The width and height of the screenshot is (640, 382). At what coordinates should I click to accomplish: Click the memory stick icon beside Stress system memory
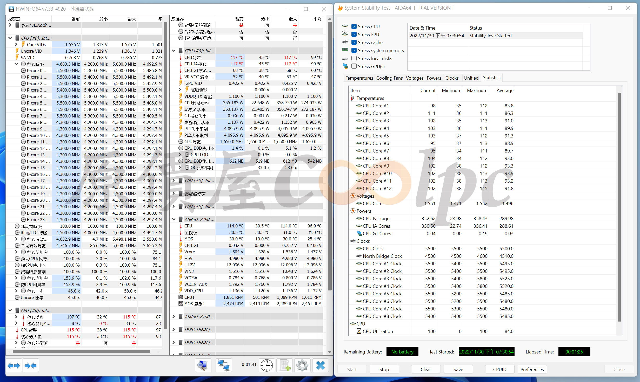click(345, 50)
